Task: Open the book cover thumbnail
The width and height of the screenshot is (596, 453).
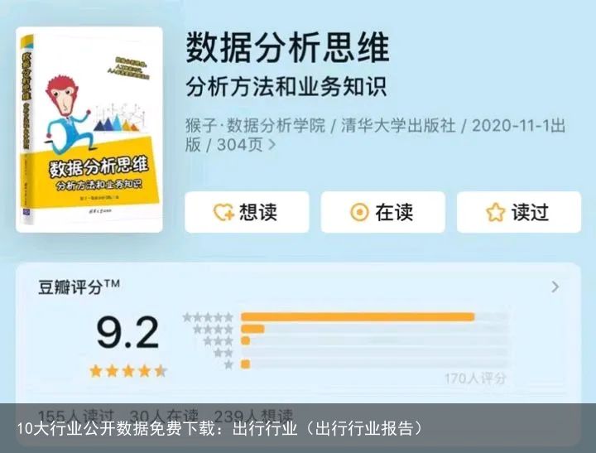Action: (x=89, y=130)
